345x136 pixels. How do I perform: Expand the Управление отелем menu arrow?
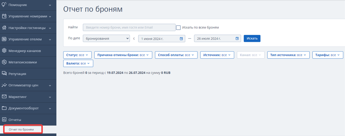pyautogui.click(x=50, y=40)
